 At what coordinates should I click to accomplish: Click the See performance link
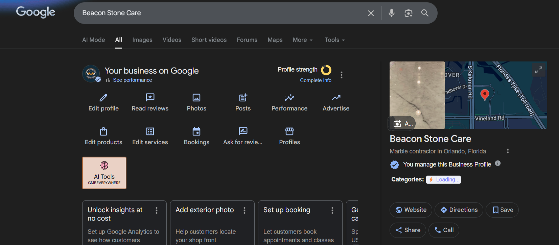(132, 80)
